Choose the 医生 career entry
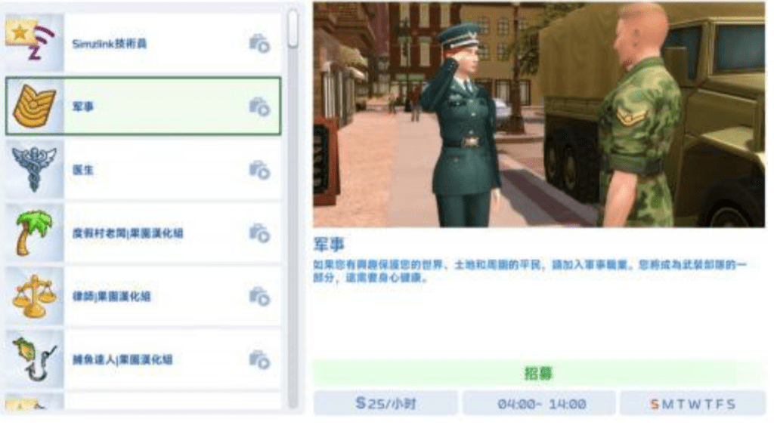 [x=143, y=170]
